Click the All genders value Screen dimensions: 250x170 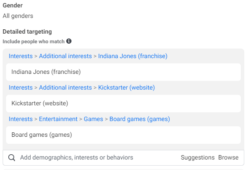18,16
